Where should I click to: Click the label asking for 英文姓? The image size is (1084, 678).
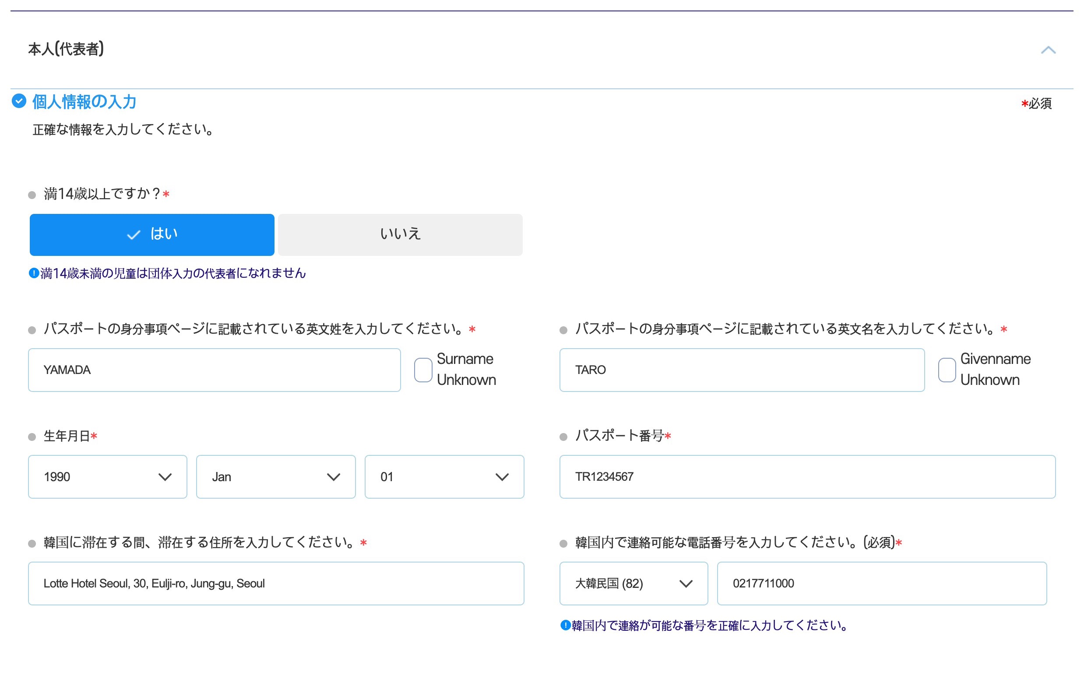253,329
